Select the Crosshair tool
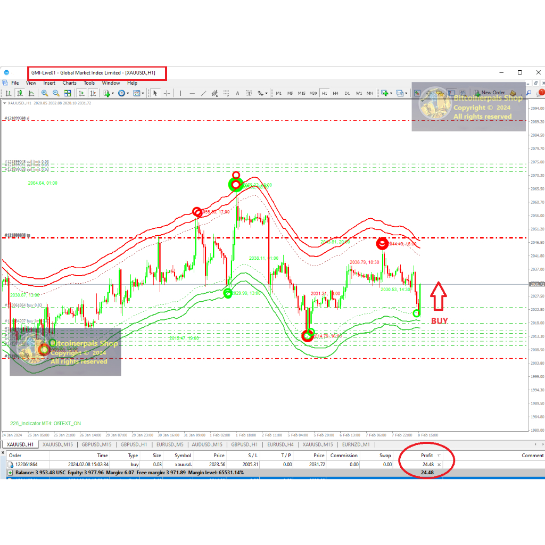The height and width of the screenshot is (545, 545). 167,93
